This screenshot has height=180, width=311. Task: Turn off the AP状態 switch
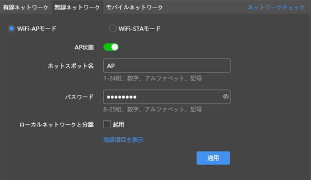111,47
